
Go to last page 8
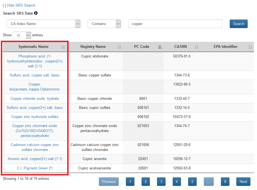click(225, 181)
